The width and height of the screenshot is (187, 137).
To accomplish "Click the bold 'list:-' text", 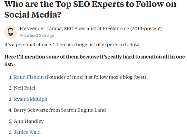I will [x=10, y=64].
